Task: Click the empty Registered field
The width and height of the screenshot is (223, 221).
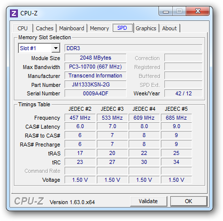Action: (183, 67)
